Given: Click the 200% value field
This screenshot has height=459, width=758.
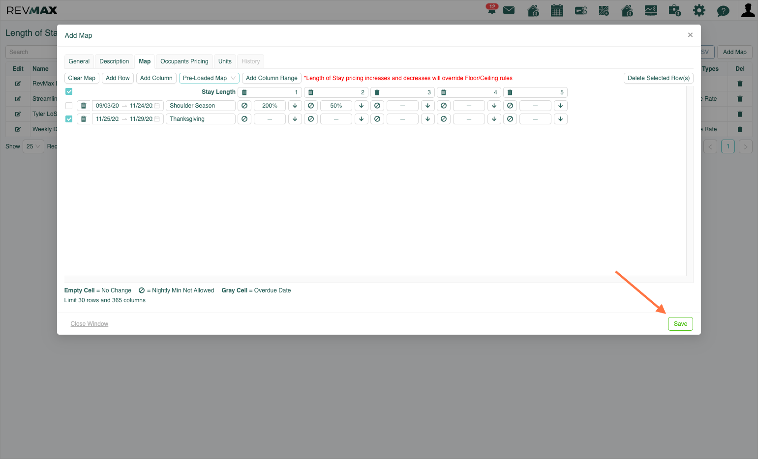Looking at the screenshot, I should tap(270, 106).
